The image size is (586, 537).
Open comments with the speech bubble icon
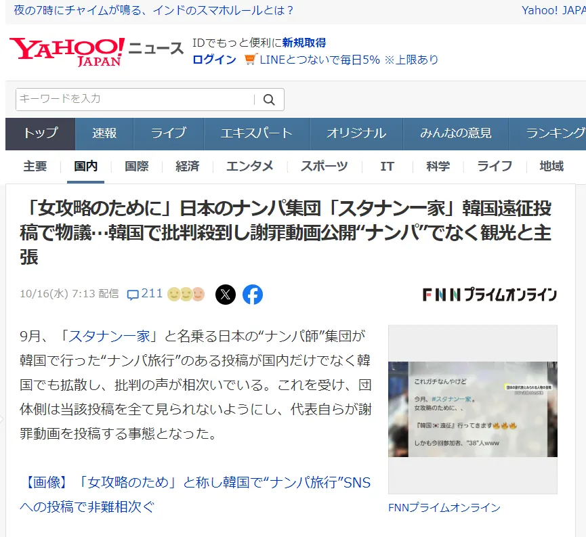(x=135, y=294)
